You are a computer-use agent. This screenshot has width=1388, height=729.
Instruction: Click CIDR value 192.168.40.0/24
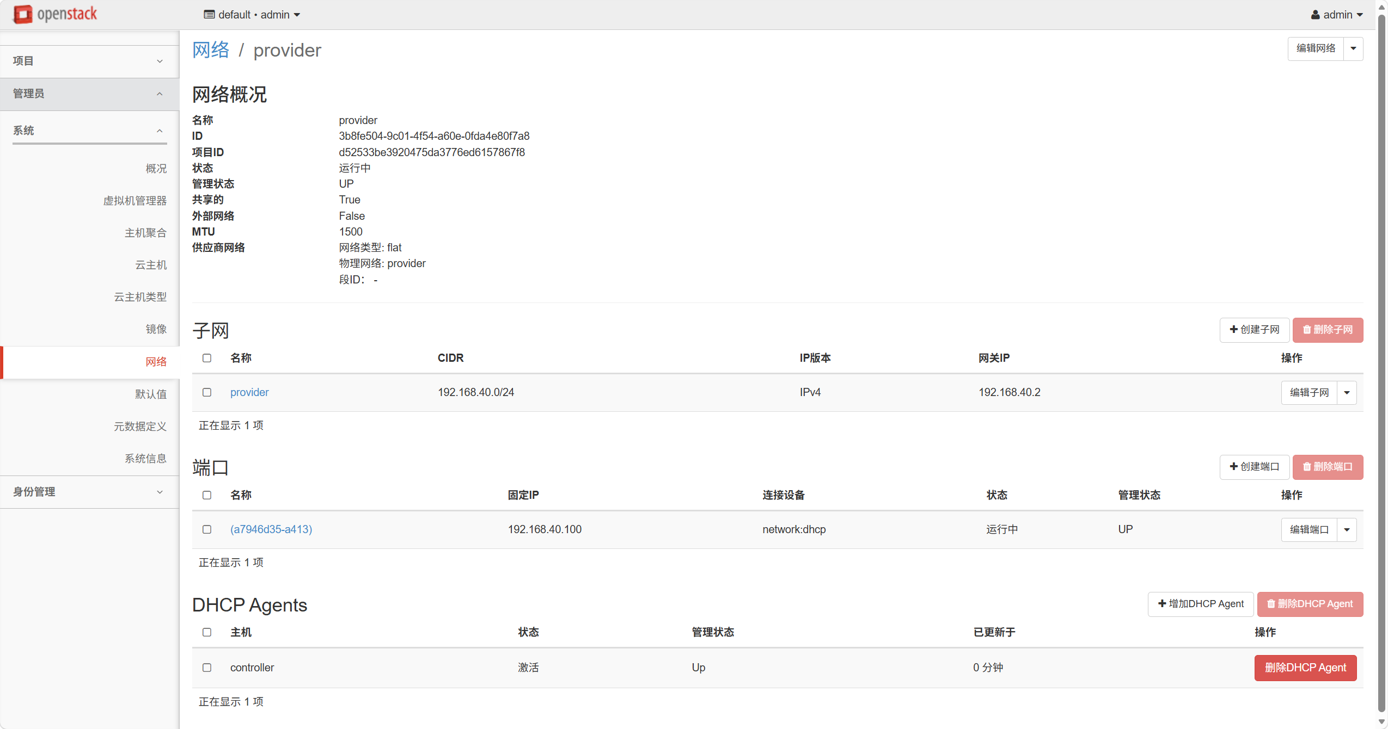pyautogui.click(x=476, y=392)
